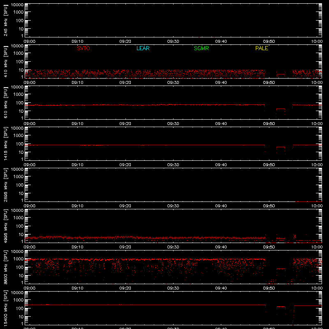Click 09:20 tick under 4995 MHz panel
This screenshot has width=329, height=329.
coord(125,247)
